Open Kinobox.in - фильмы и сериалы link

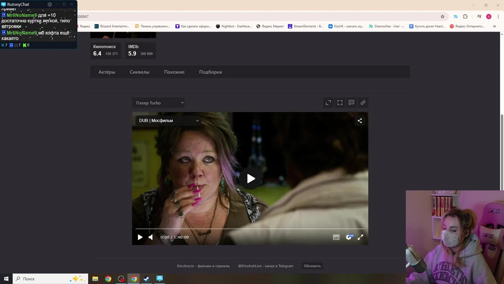203,266
